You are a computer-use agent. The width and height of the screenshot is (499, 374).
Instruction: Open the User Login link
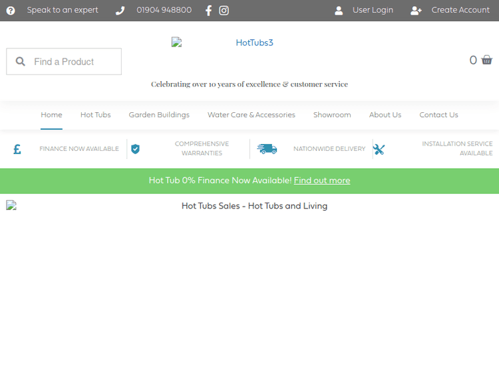[373, 11]
